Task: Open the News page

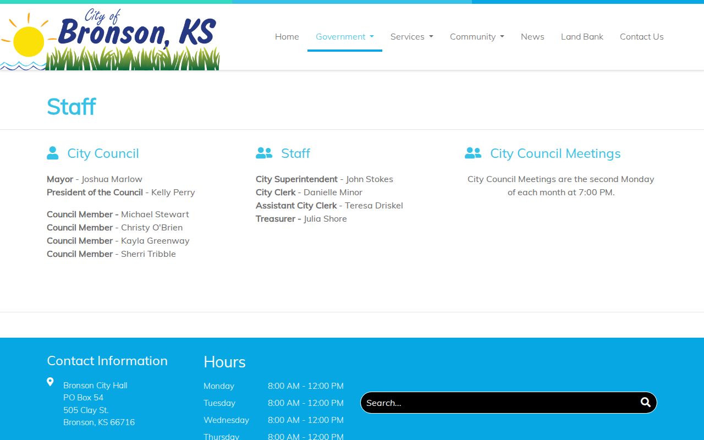Action: click(532, 36)
